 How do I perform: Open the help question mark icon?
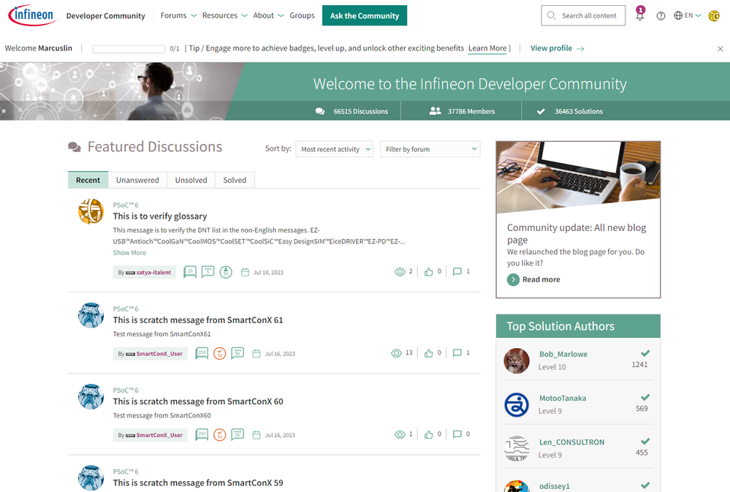(661, 16)
